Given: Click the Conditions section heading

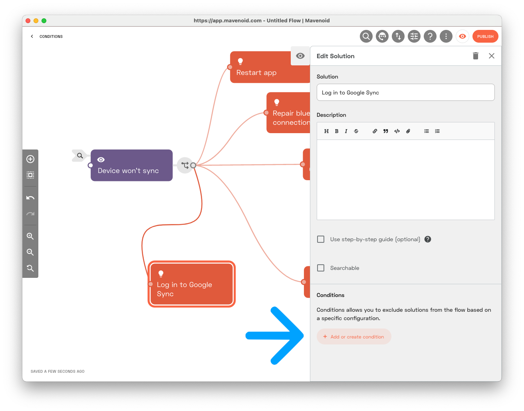Looking at the screenshot, I should pyautogui.click(x=330, y=295).
